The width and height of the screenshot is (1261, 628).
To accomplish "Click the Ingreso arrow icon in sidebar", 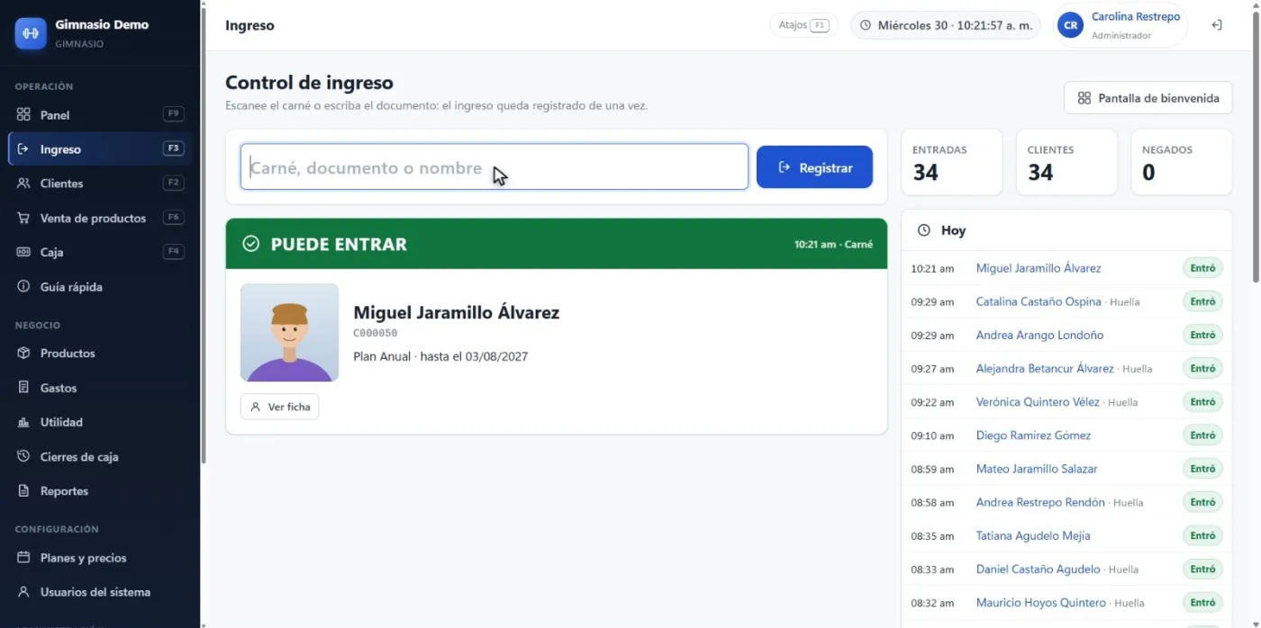I will [x=23, y=149].
